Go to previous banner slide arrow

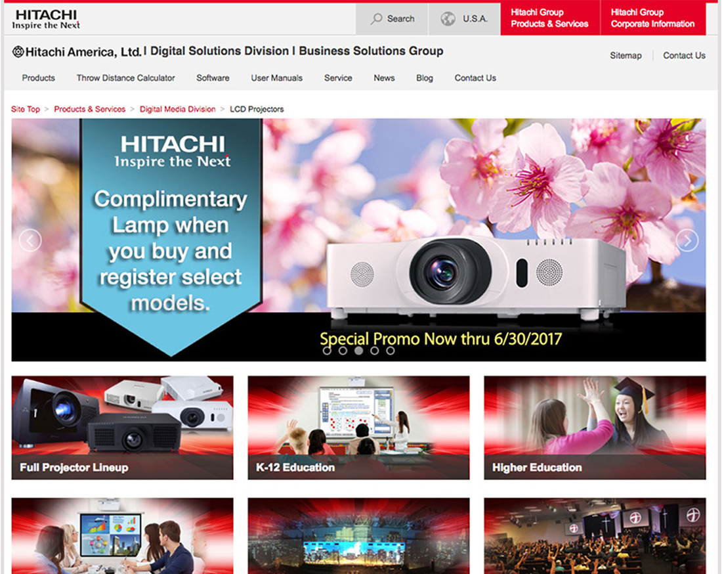[x=30, y=240]
